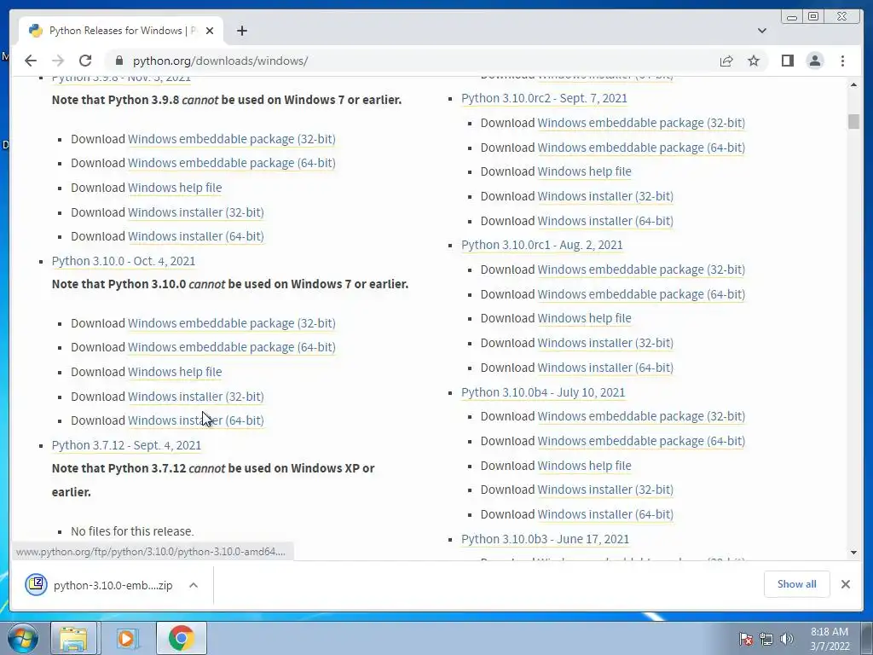Download 3.10.0rc1 Windows help file

(584, 318)
